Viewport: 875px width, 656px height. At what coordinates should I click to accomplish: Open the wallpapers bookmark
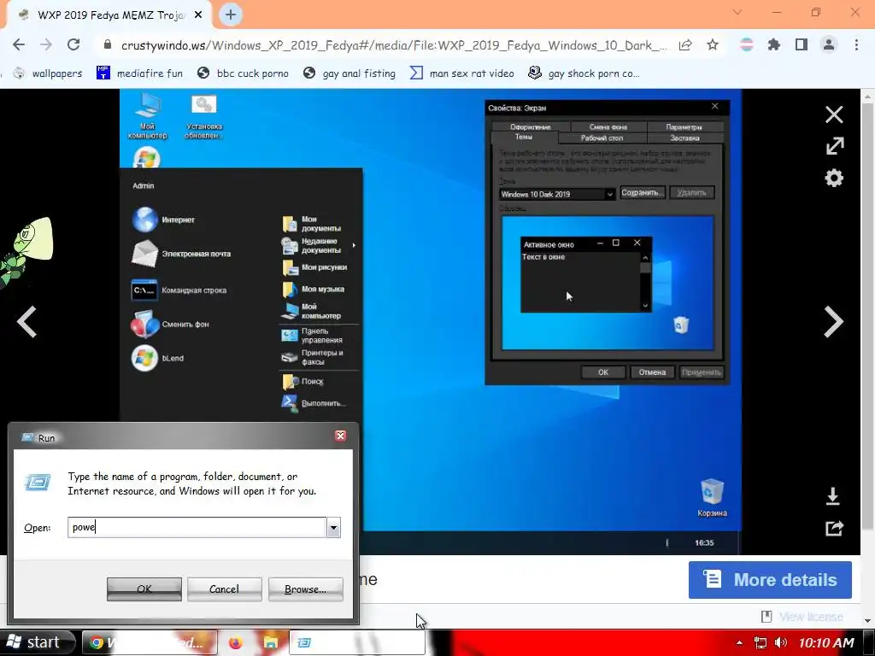point(48,73)
